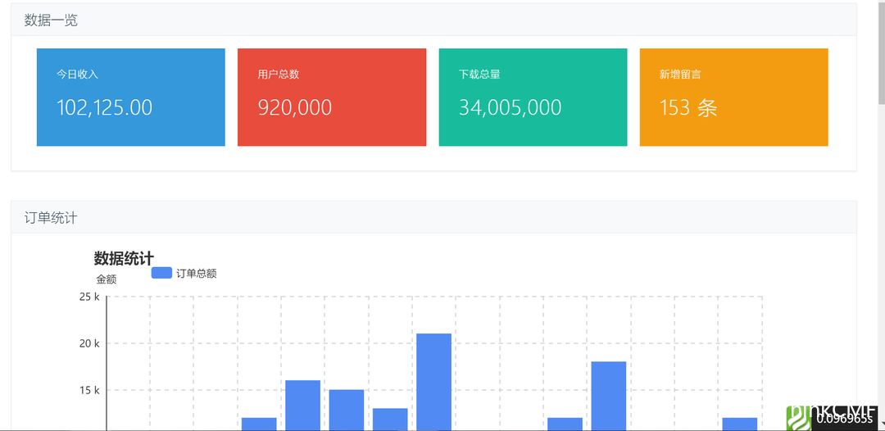Click the 订单统计 panel header
This screenshot has height=431, width=885.
[x=433, y=217]
